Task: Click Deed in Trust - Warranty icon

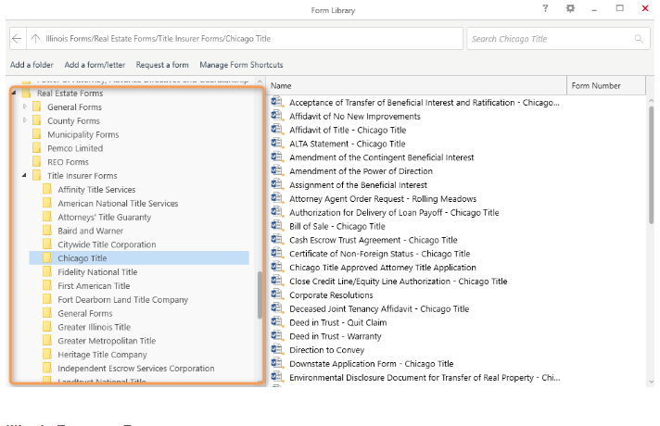Action: pos(276,335)
